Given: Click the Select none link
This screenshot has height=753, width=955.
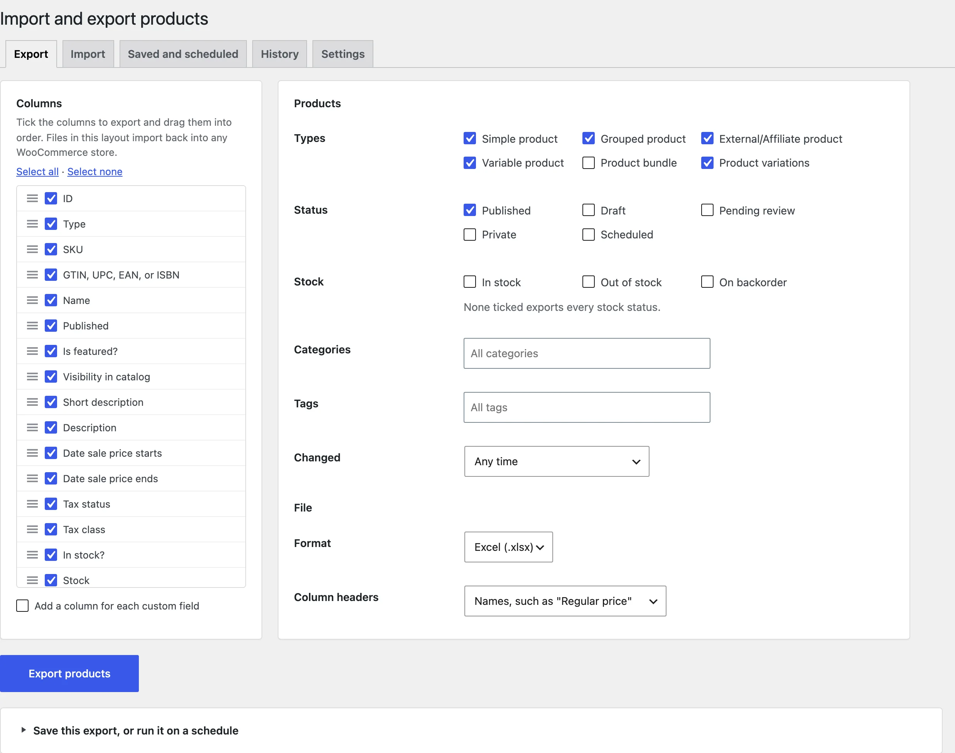Looking at the screenshot, I should click(x=95, y=172).
